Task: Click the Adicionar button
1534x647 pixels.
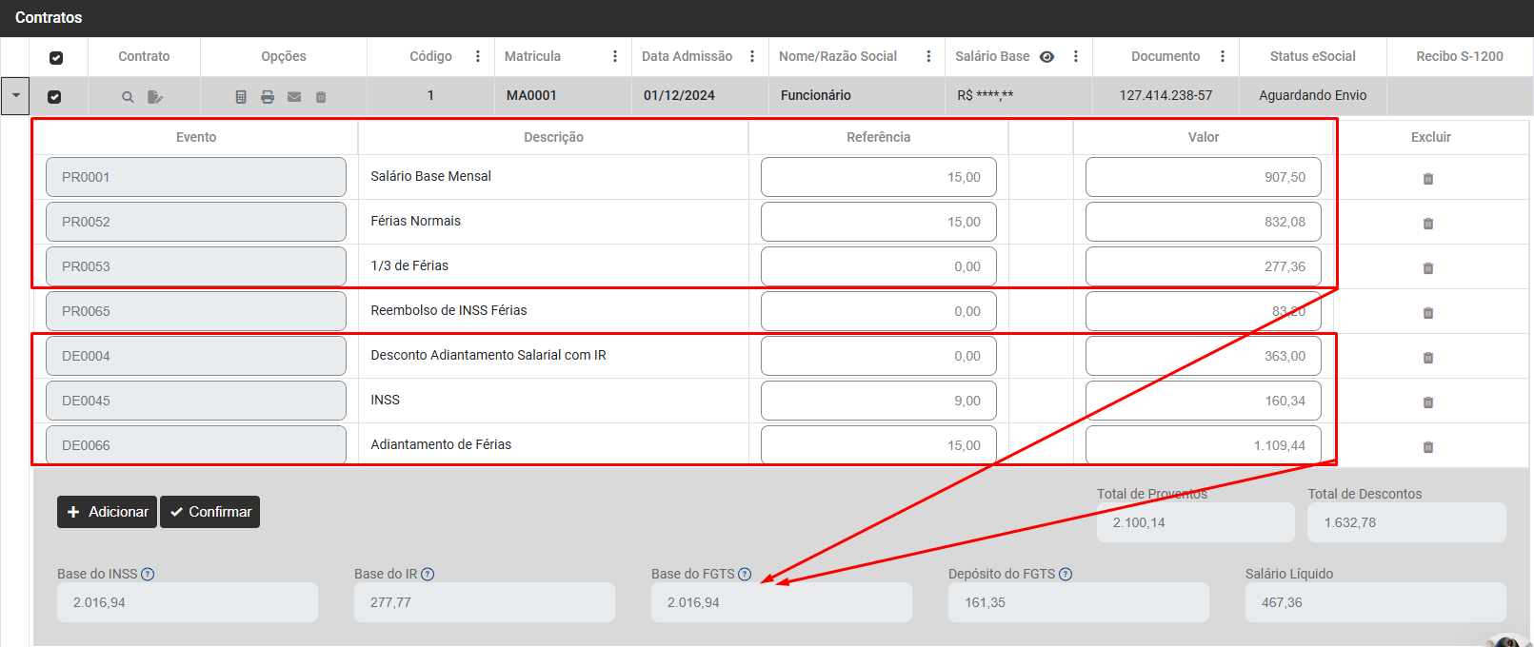Action: coord(108,512)
